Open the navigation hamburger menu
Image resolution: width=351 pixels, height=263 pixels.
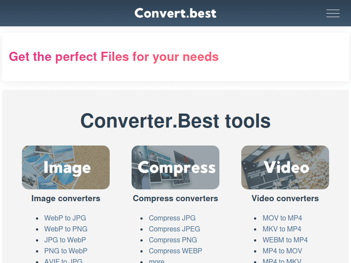pyautogui.click(x=333, y=13)
